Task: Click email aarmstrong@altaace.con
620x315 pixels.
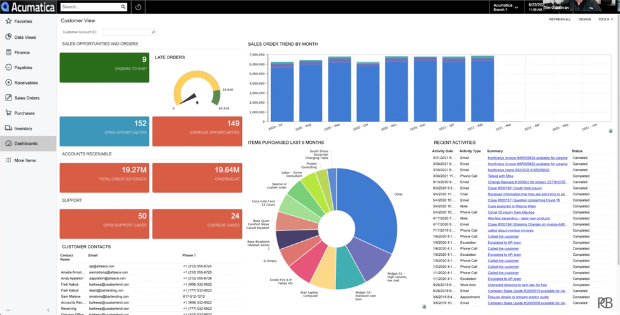Action: click(x=108, y=272)
